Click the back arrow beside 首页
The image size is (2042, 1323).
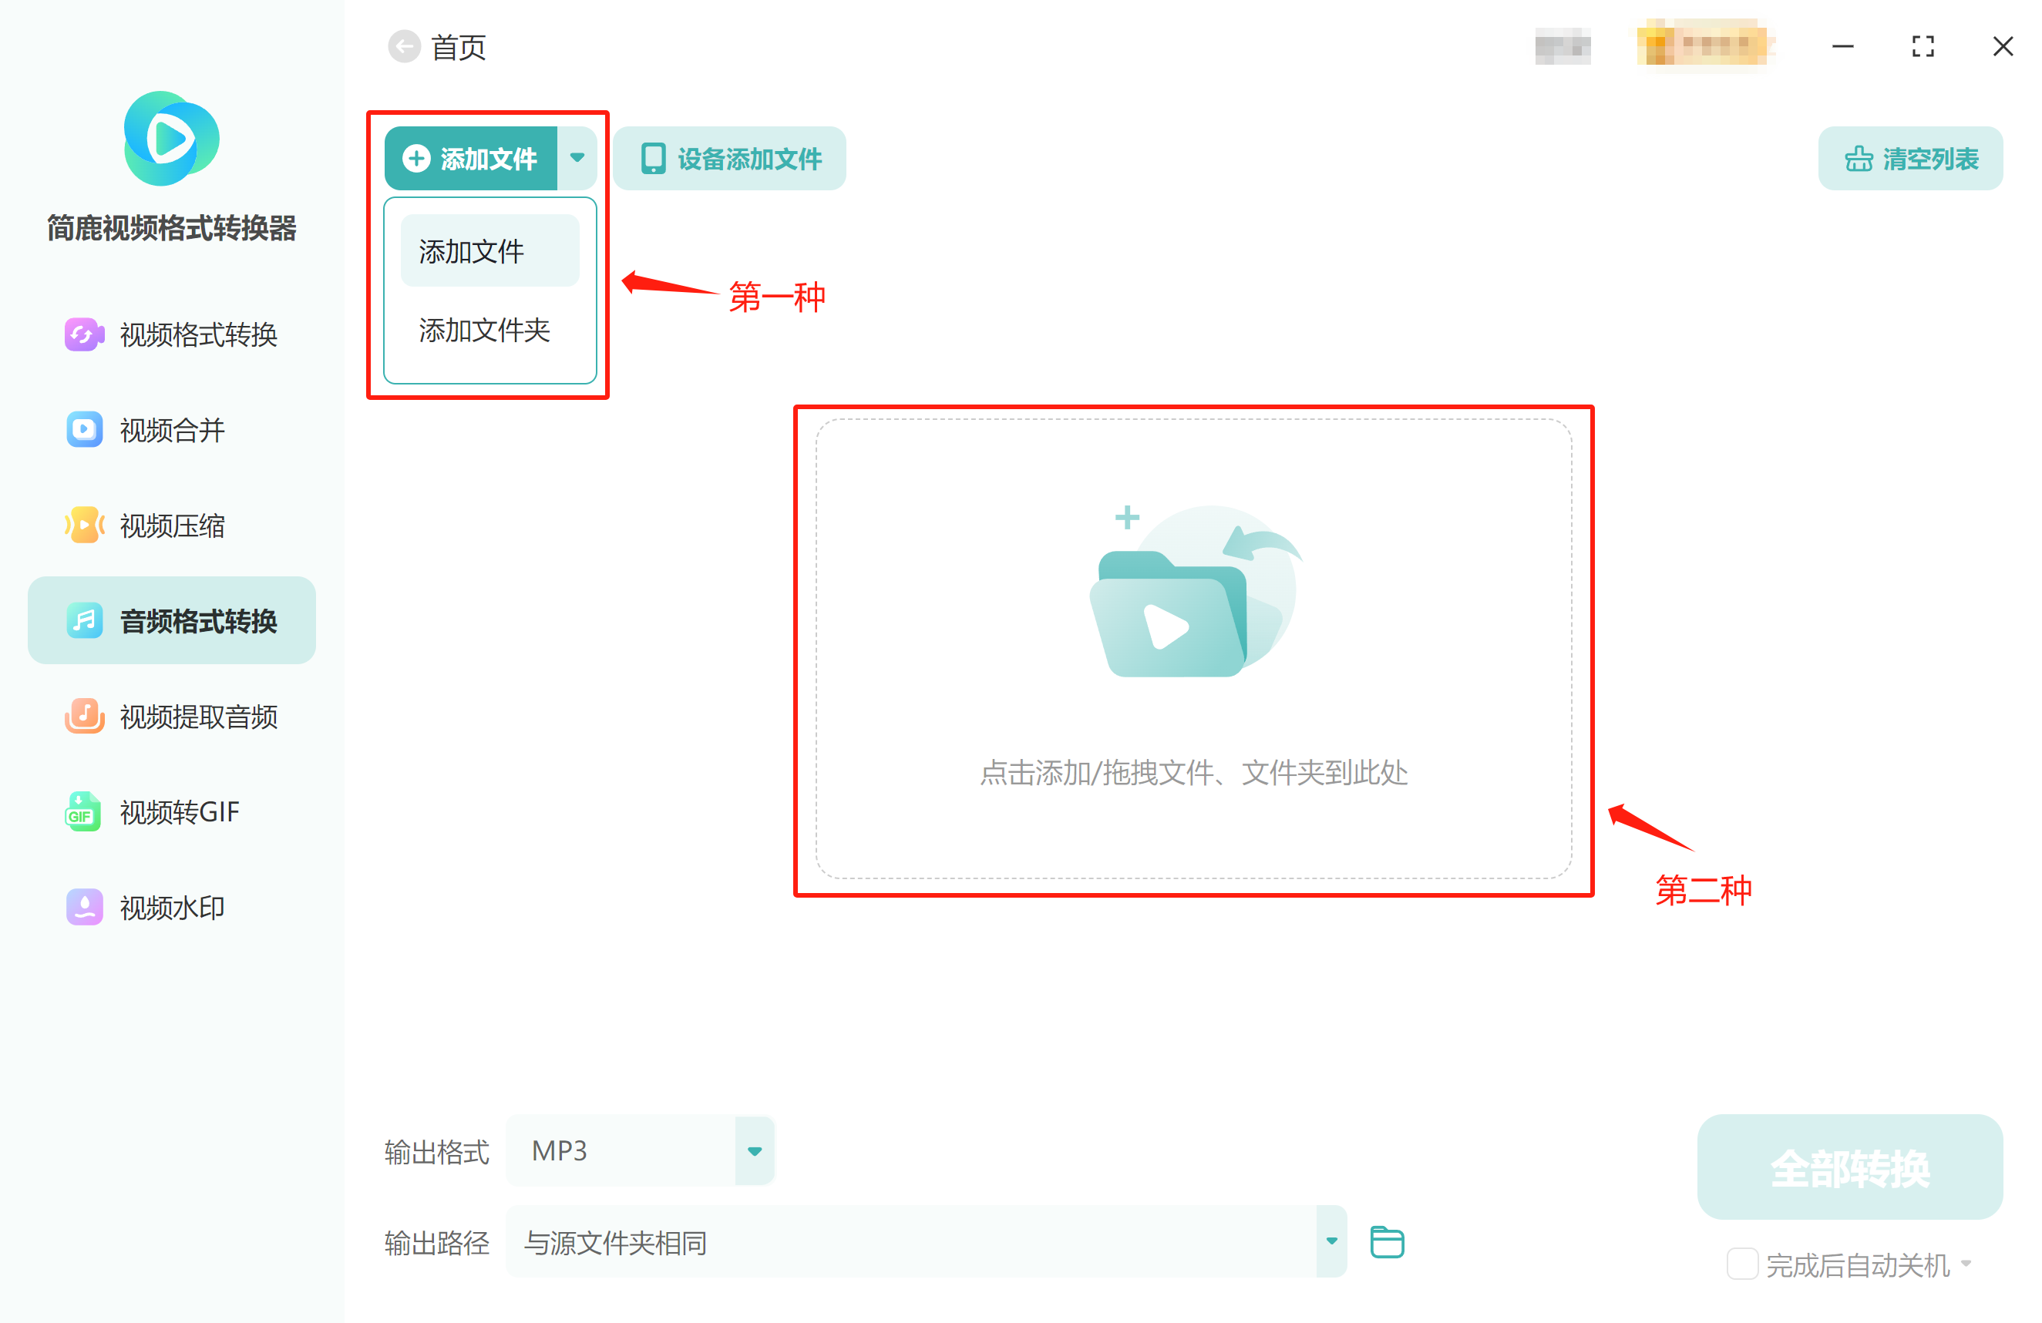pos(404,46)
